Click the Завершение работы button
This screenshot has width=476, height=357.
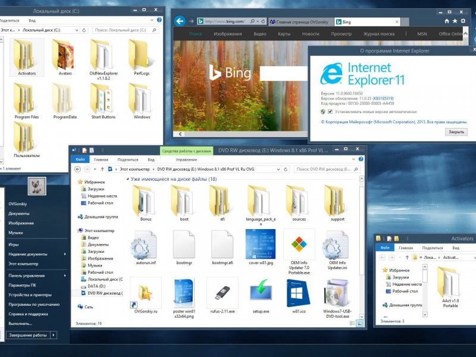pyautogui.click(x=28, y=335)
